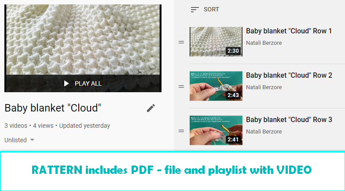The width and height of the screenshot is (345, 191).
Task: Click Natali Berzore channel under Row 3
Action: [264, 132]
